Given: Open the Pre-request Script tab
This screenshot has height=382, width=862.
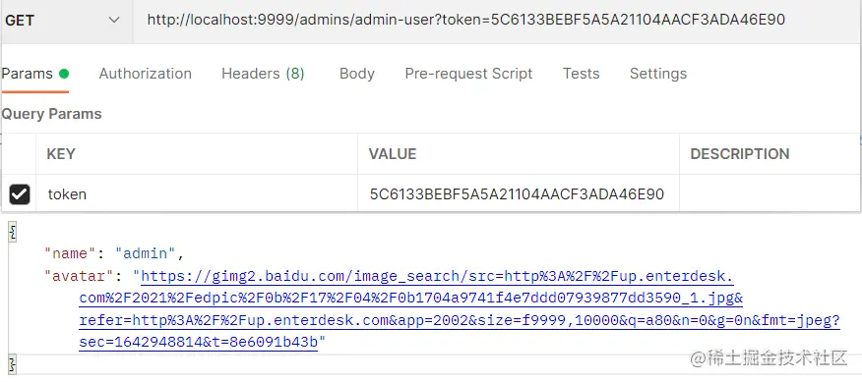Looking at the screenshot, I should [468, 74].
